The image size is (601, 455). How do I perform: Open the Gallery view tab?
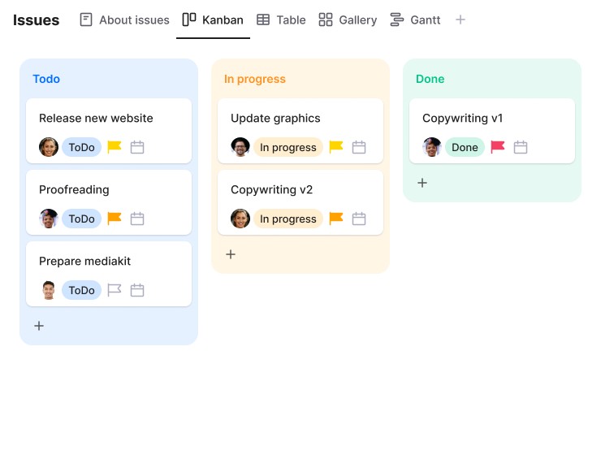[x=348, y=20]
